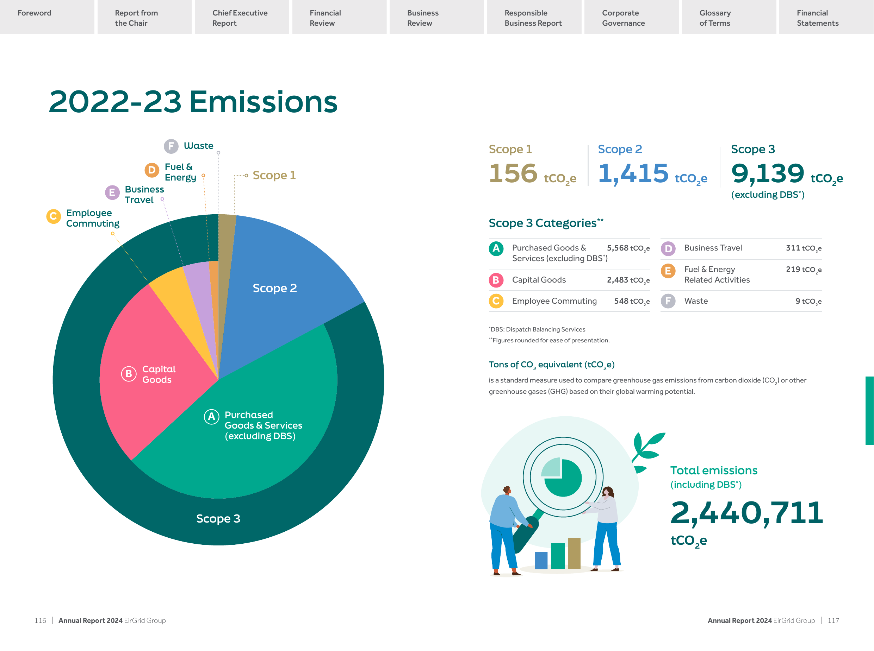
Task: Go to Report from the Chair tab
Action: tap(144, 17)
